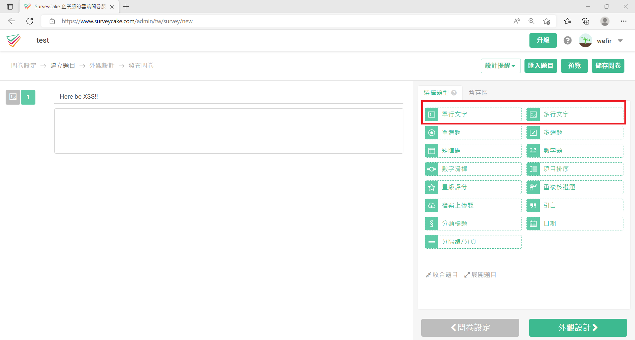
Task: Proceed to 外觀設計 with bottom button
Action: (578, 328)
